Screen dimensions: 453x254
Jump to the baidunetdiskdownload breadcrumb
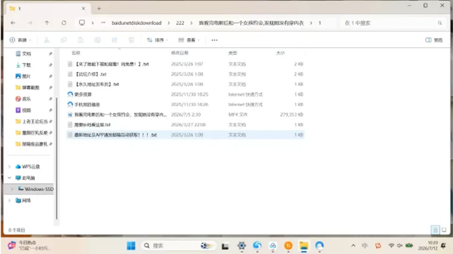137,23
